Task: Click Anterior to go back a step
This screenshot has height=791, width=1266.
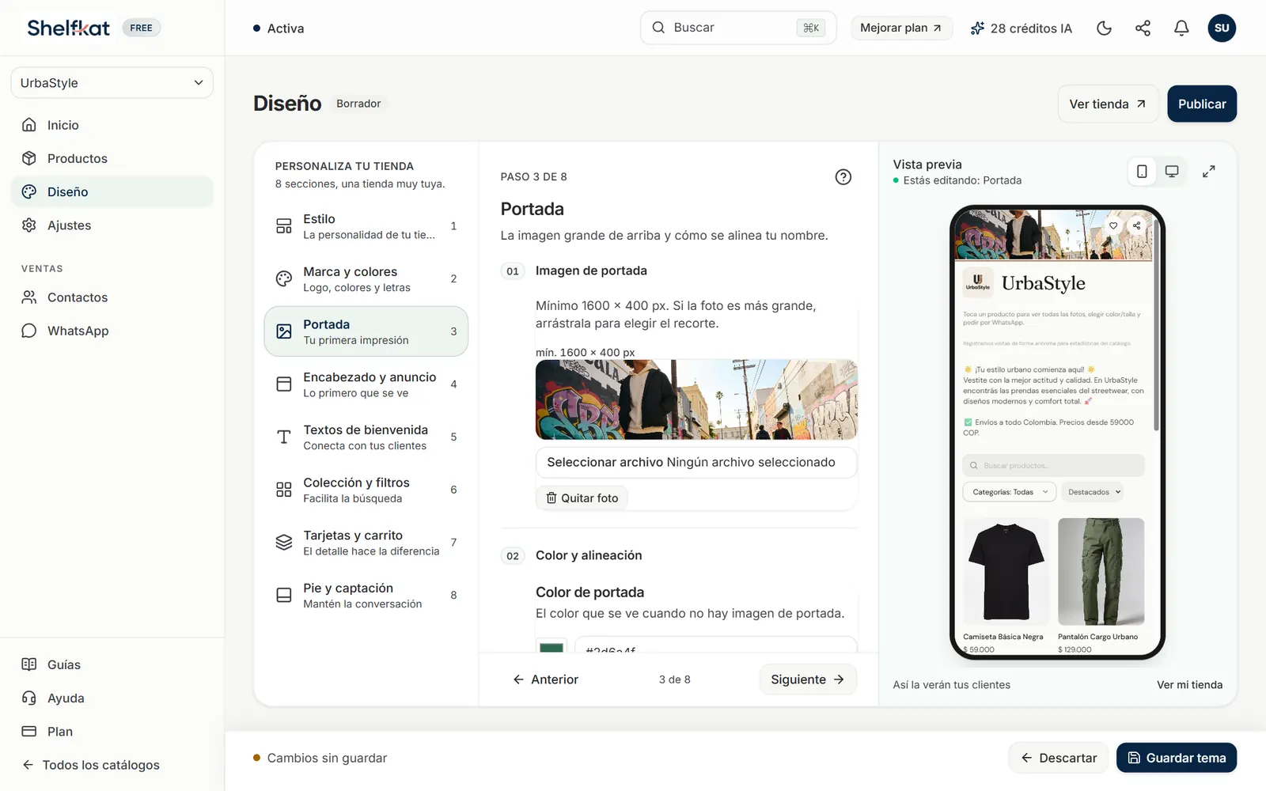Action: click(546, 679)
